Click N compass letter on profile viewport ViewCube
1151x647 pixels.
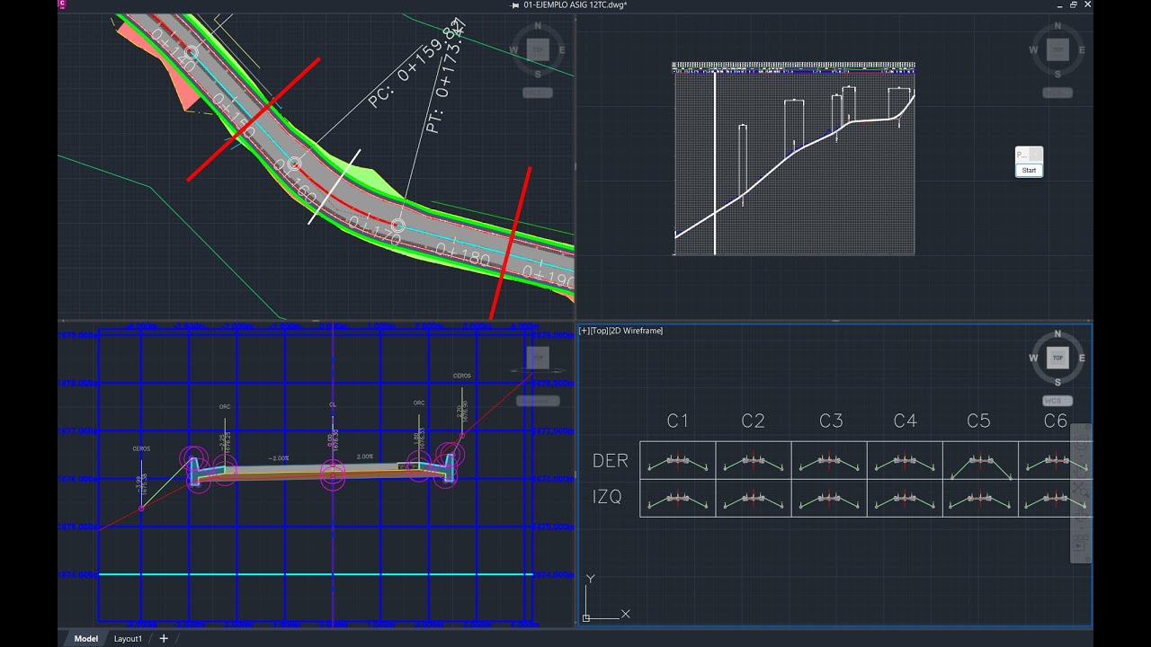pos(1057,25)
